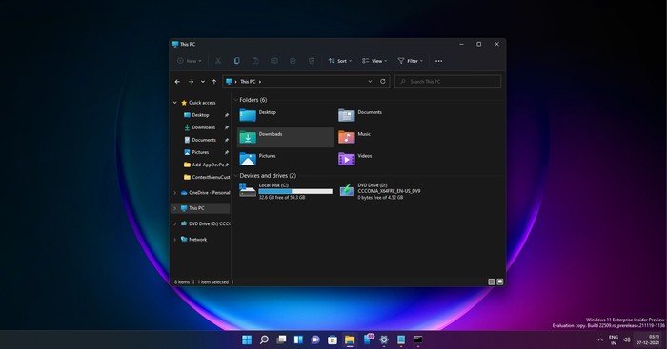Collapse the Quick access tree node
This screenshot has height=349, width=667.
(x=174, y=103)
